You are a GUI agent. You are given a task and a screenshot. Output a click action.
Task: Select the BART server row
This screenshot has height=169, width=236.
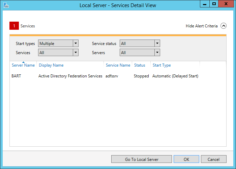(x=118, y=76)
